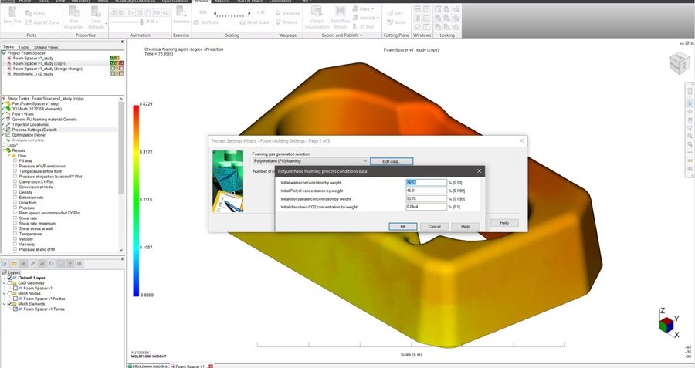Viewport: 695px width, 368px height.
Task: Click the Initial Isocyanate concentration field
Action: coord(426,199)
